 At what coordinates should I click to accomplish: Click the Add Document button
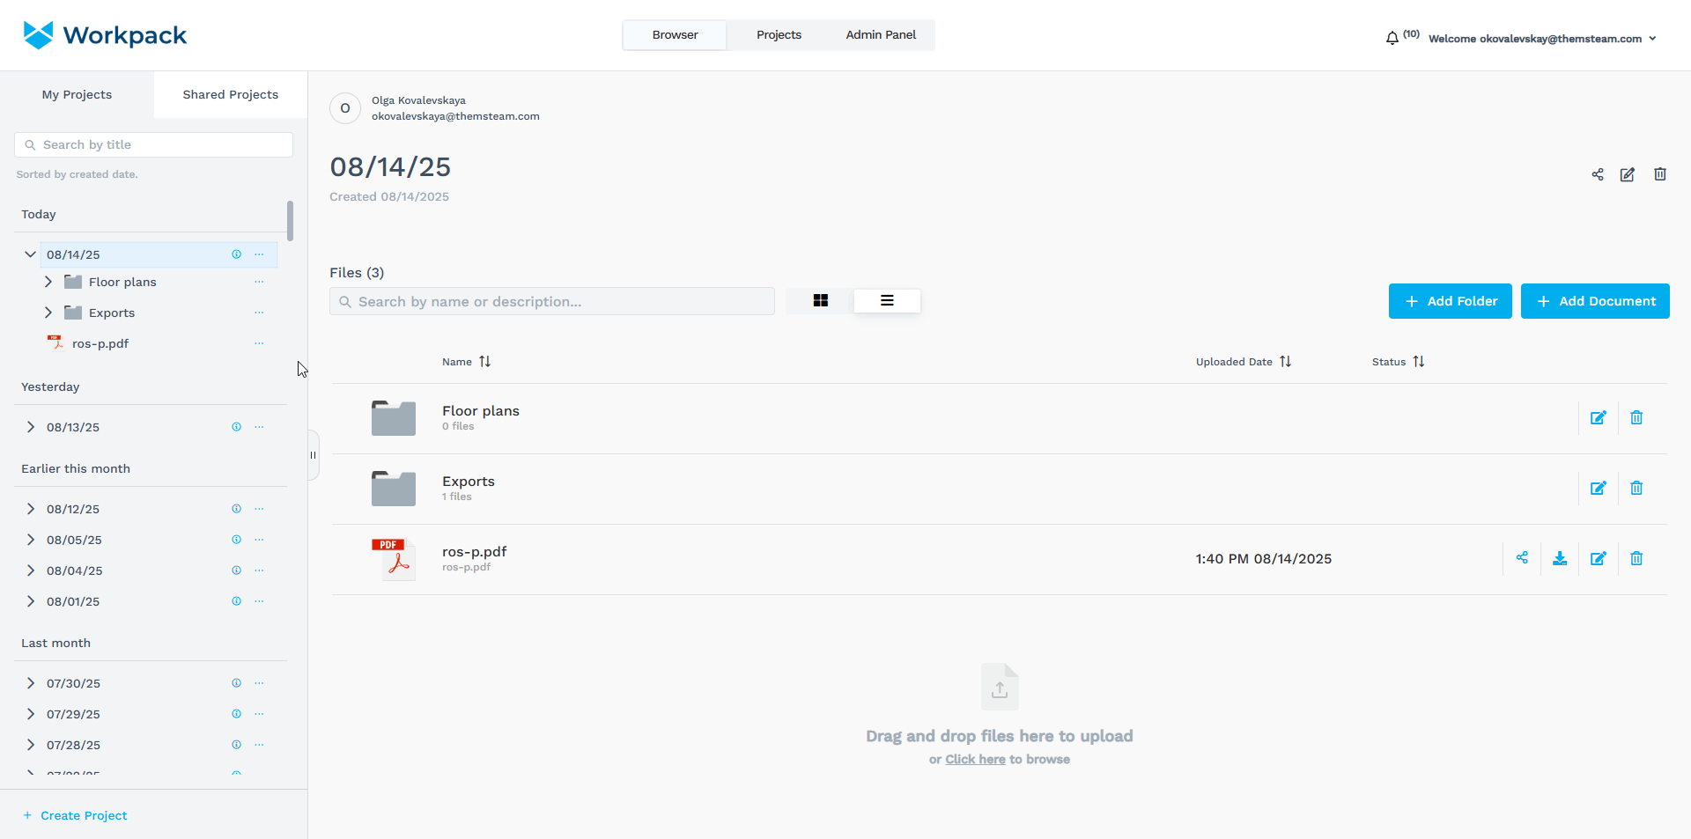pos(1595,301)
